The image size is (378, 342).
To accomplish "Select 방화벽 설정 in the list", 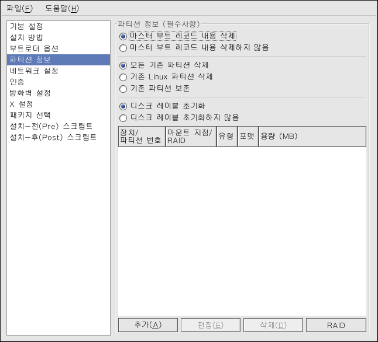I will pyautogui.click(x=30, y=93).
